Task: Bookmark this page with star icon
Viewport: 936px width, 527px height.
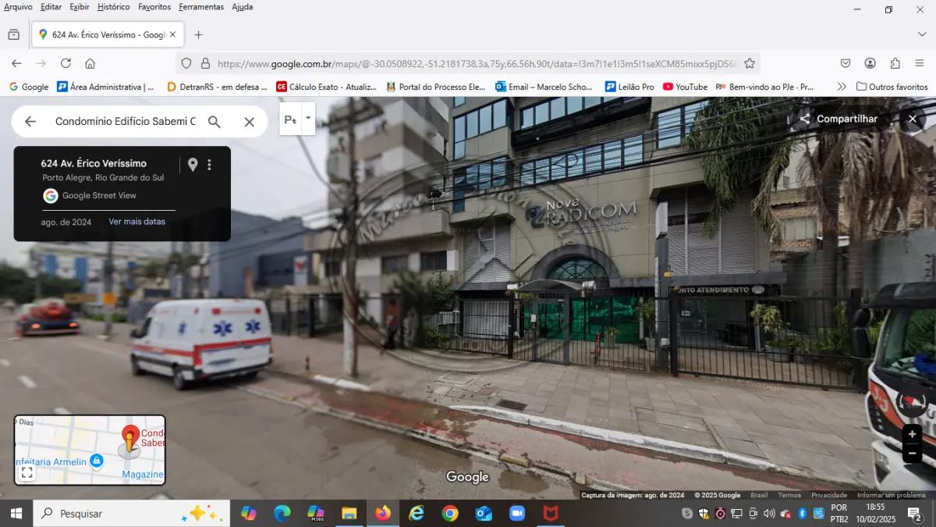Action: 750,63
